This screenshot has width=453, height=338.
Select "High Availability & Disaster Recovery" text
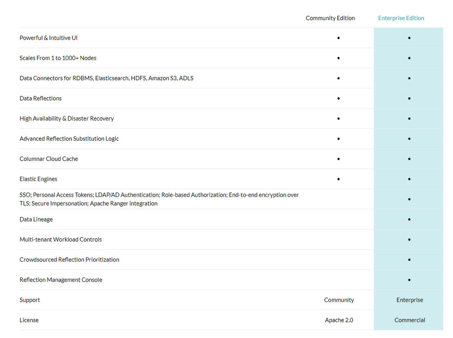tap(67, 119)
